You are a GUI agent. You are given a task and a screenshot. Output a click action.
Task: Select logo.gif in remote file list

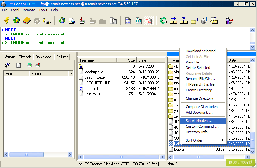coord(180,149)
